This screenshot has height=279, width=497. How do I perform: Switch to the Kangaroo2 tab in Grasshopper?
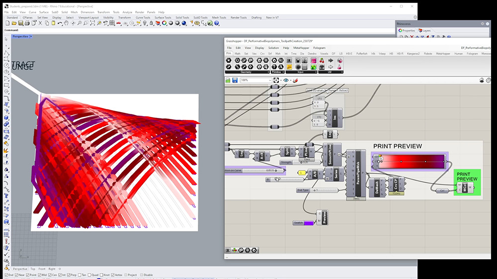tap(414, 54)
